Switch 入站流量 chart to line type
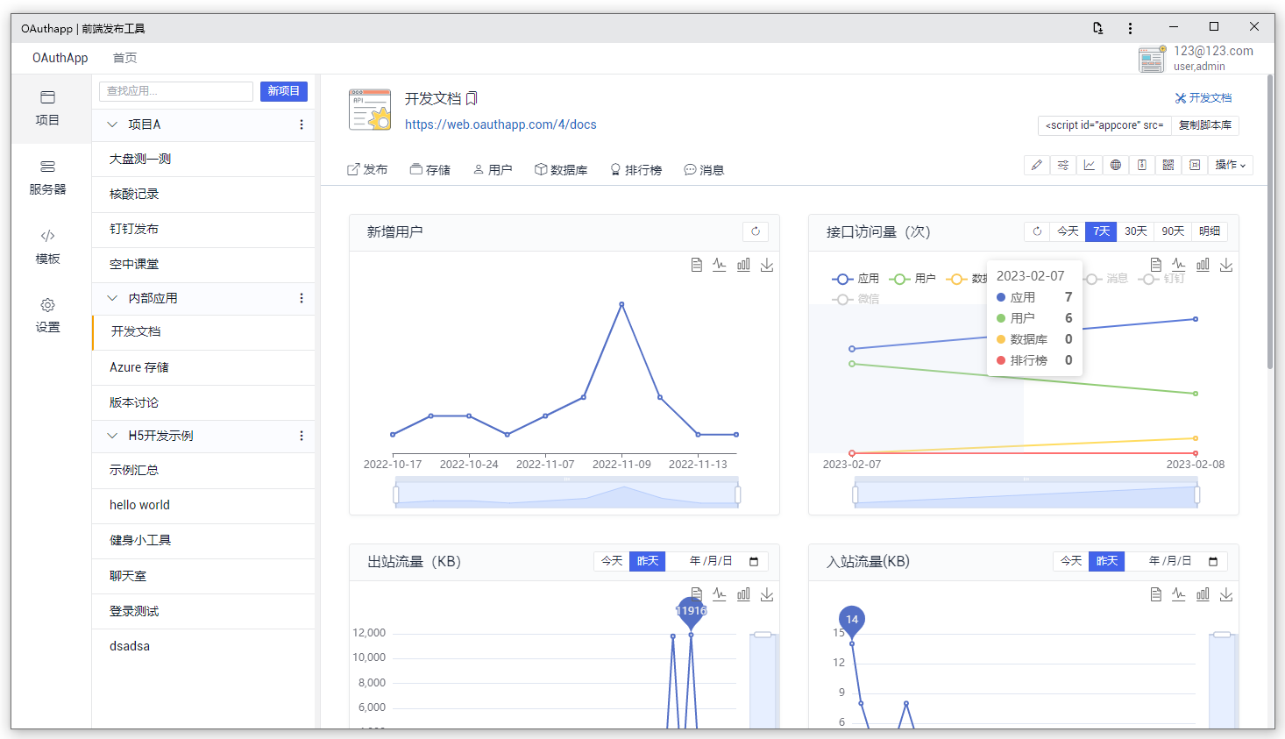1285x739 pixels. click(1179, 594)
